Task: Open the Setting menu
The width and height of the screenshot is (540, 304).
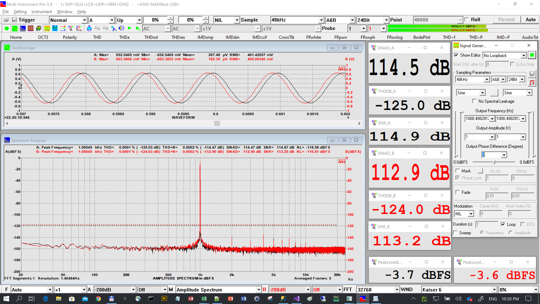Action: 20,12
